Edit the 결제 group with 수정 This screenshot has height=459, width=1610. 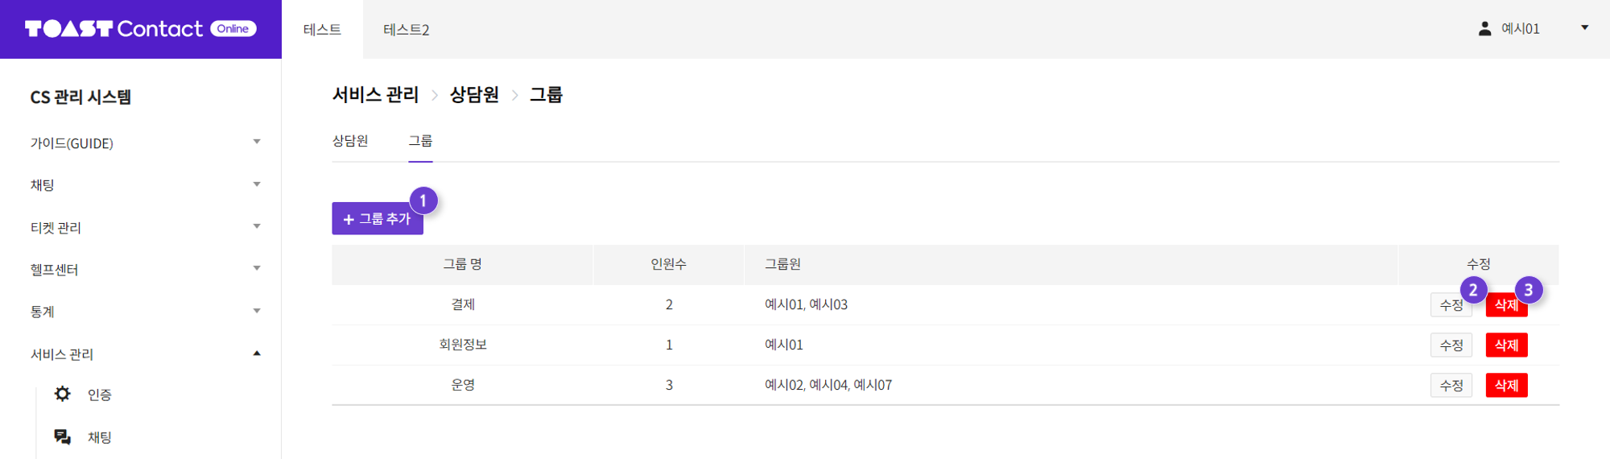point(1451,305)
